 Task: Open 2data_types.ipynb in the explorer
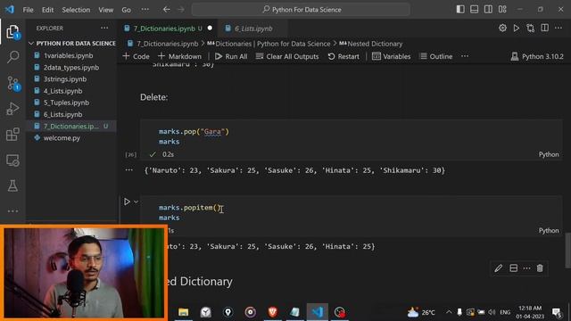[x=71, y=68]
